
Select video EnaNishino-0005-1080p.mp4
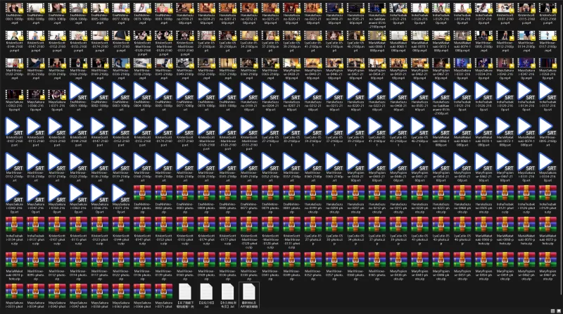coord(100,13)
